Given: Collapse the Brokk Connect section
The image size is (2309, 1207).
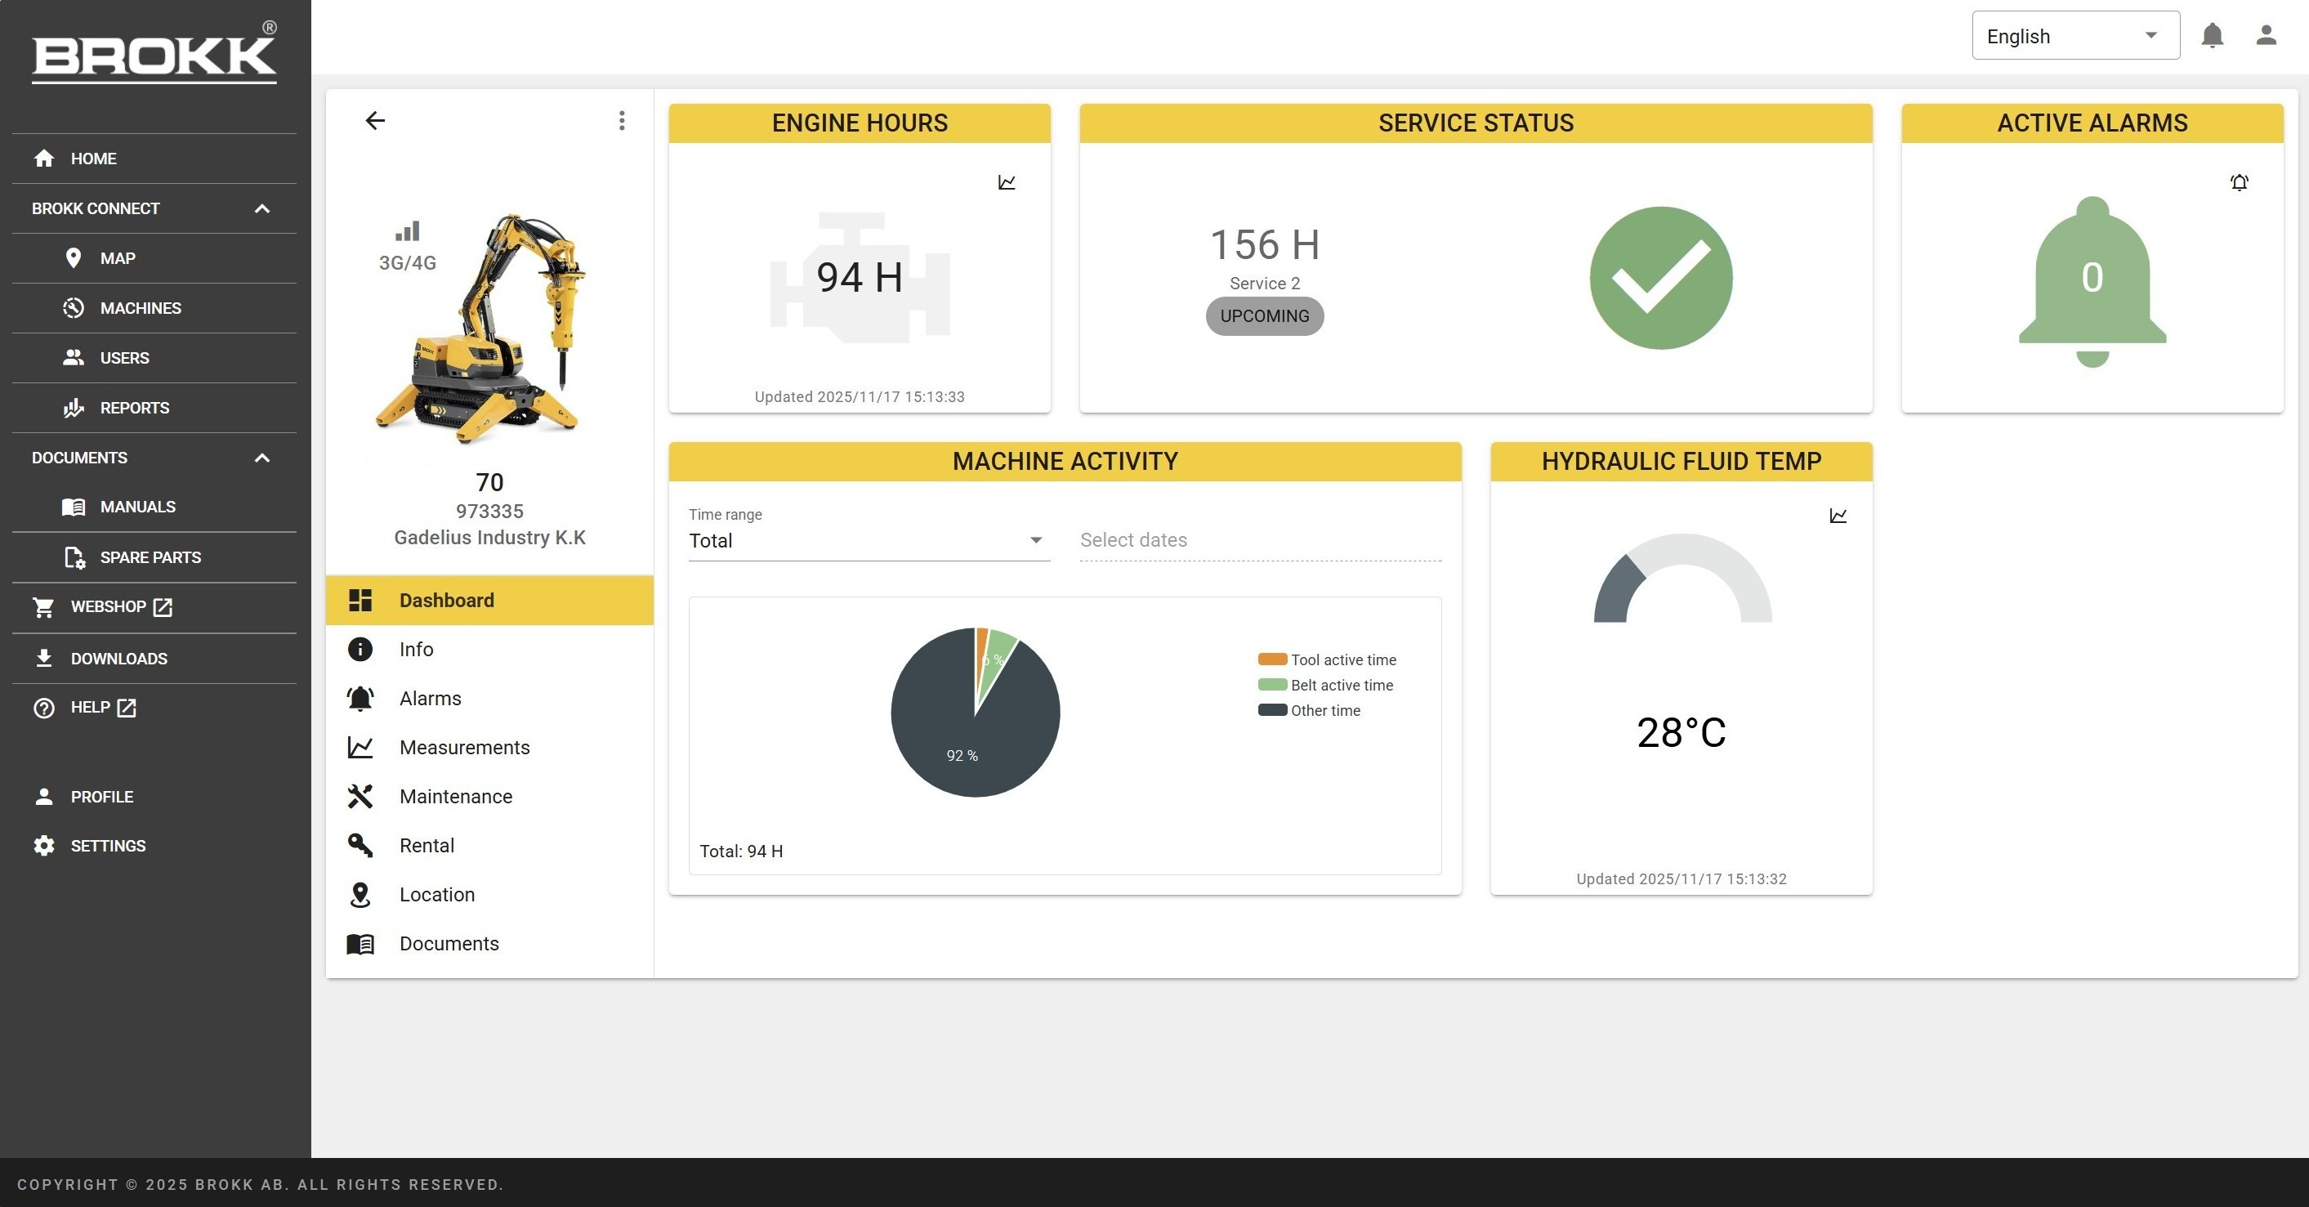Looking at the screenshot, I should coord(261,209).
